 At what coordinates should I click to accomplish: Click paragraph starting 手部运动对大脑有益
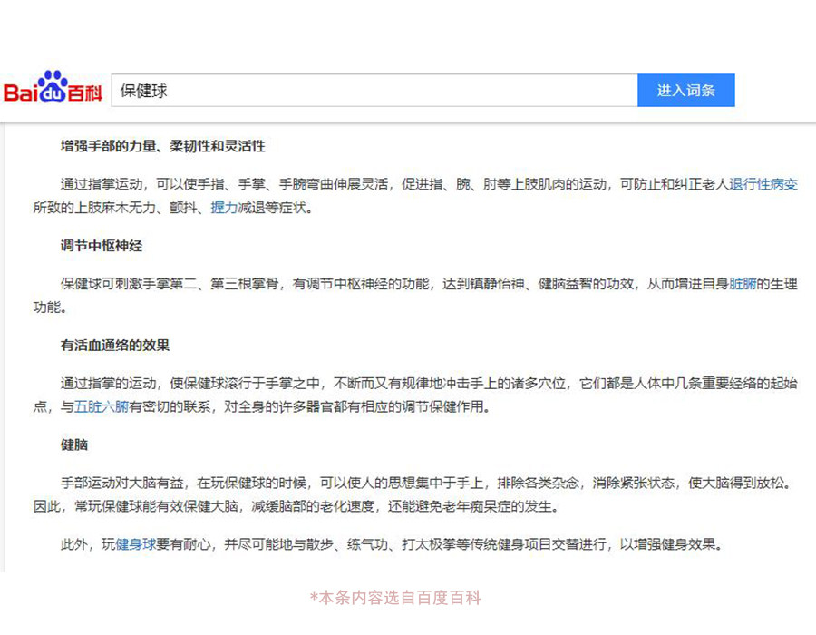pos(413,494)
